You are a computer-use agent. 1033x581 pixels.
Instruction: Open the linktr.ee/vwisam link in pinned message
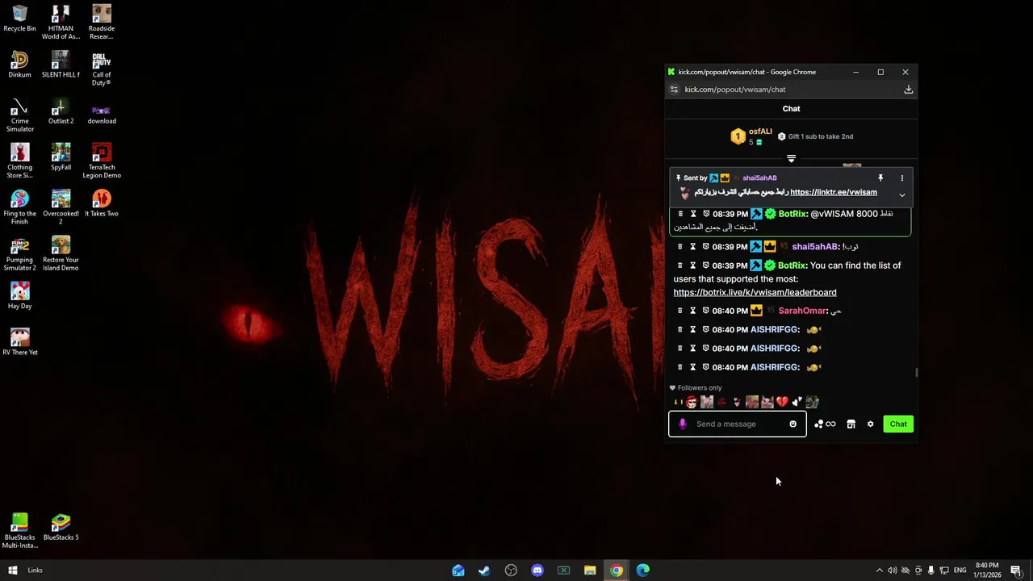834,193
